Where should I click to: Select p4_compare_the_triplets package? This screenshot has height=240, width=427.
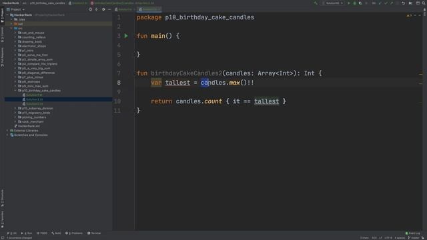pos(39,64)
